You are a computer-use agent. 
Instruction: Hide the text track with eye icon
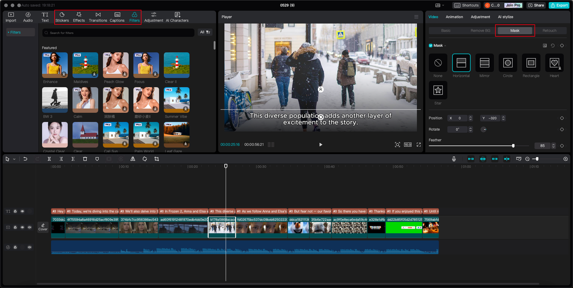(x=22, y=211)
